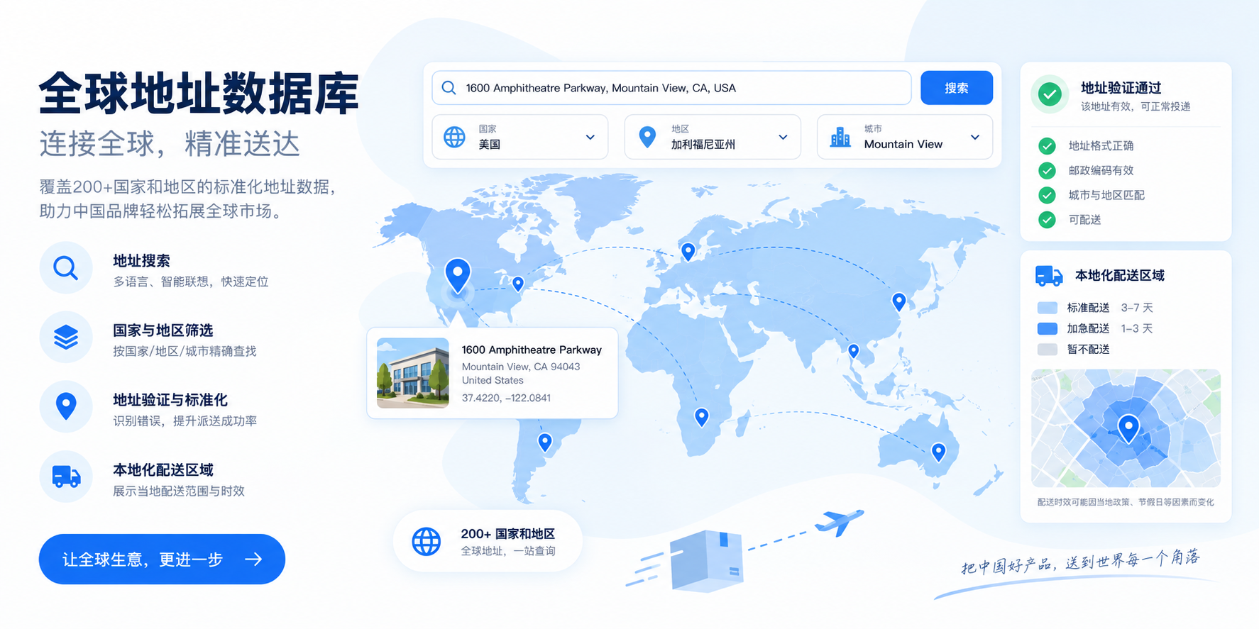Click the United States line in address card

493,380
